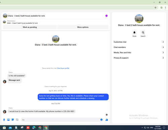This screenshot has height=130, width=168.
Task: Open the emoji picker in message box
Action: 101,120
